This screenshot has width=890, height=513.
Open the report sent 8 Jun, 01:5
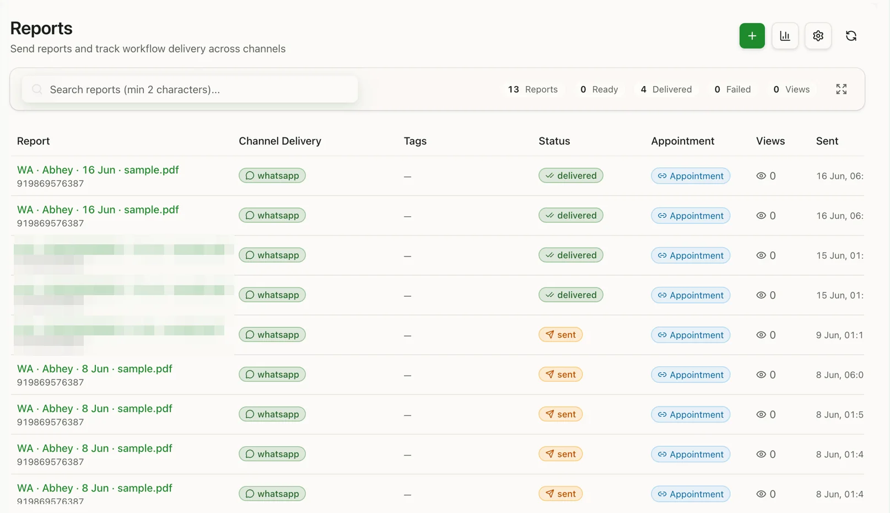point(94,408)
